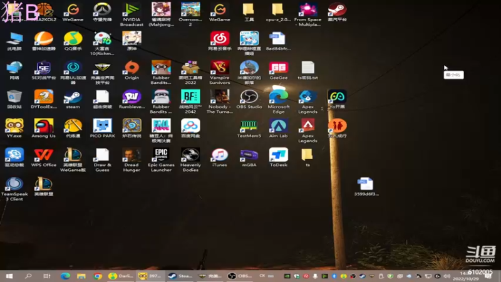The height and width of the screenshot is (282, 501).
Task: Launch GeeGee desktop shortcut
Action: 278,70
